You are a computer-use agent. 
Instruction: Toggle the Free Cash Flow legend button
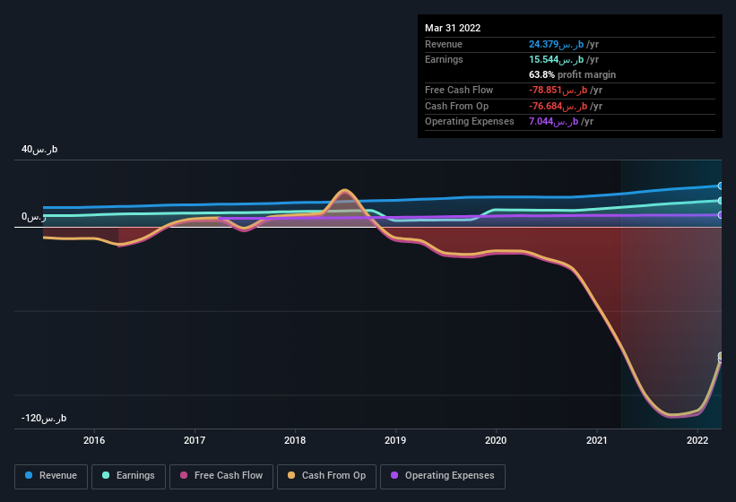[221, 476]
